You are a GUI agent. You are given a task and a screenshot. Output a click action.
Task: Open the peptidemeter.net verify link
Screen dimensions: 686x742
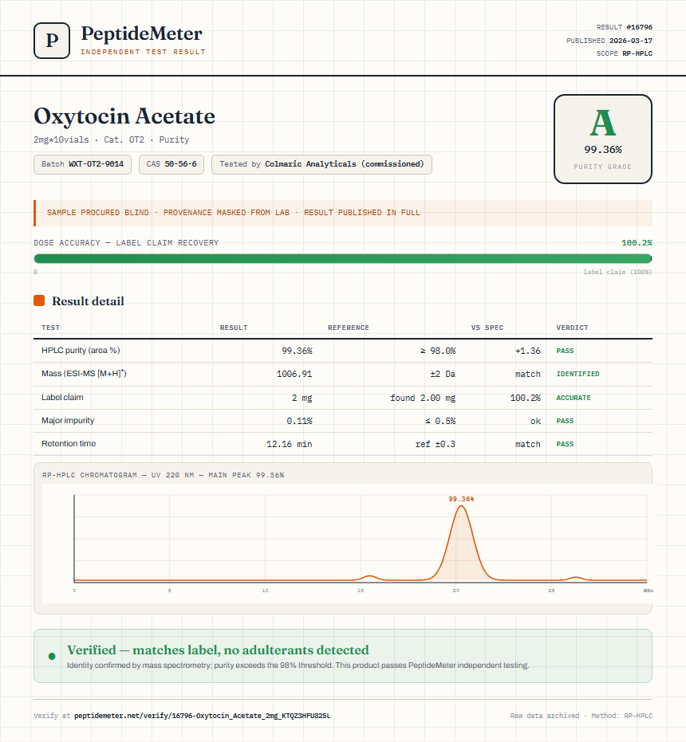click(x=203, y=716)
